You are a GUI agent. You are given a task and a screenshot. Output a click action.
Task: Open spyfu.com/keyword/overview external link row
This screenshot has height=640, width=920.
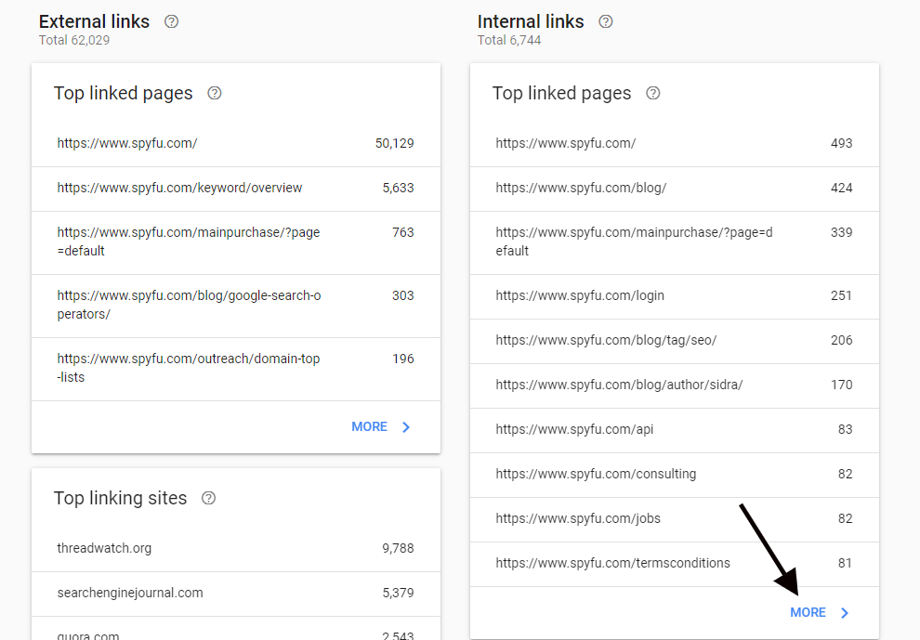(x=179, y=188)
